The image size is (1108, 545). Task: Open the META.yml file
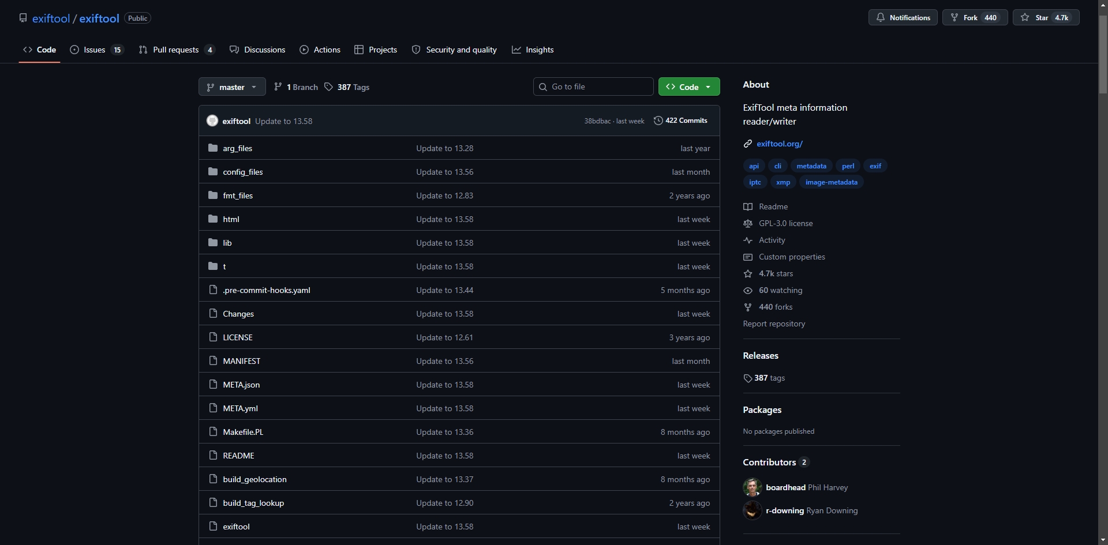pos(240,408)
